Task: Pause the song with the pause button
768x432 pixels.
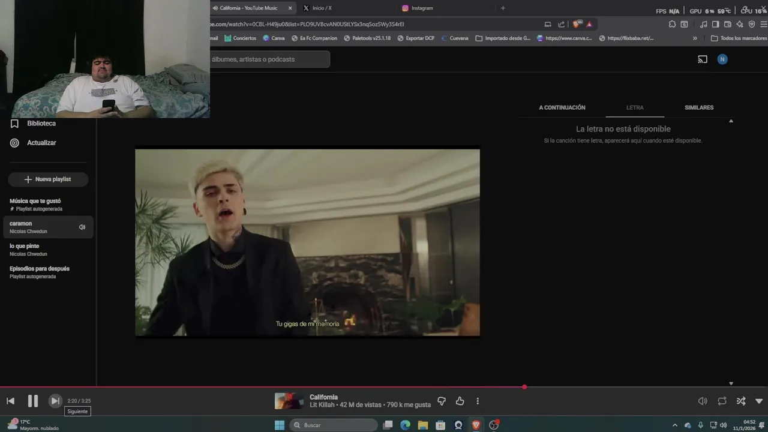Action: 33,401
